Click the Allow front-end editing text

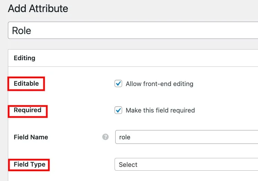click(x=159, y=84)
